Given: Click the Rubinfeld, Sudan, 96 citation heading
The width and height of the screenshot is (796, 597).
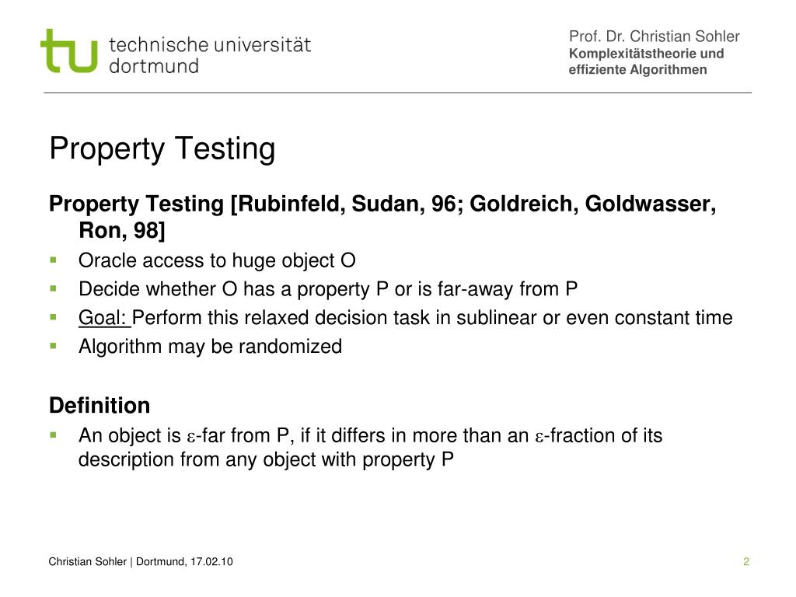Looking at the screenshot, I should click(x=382, y=217).
